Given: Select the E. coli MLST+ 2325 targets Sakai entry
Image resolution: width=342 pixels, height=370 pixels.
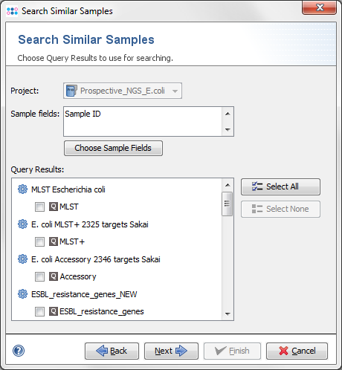Looking at the screenshot, I should [90, 224].
